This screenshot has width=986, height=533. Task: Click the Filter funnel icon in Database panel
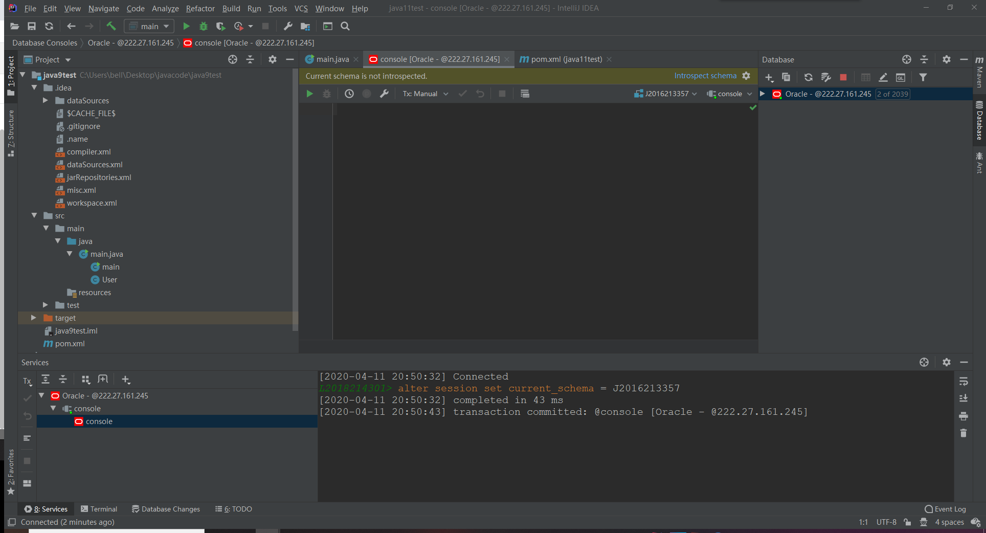(923, 77)
